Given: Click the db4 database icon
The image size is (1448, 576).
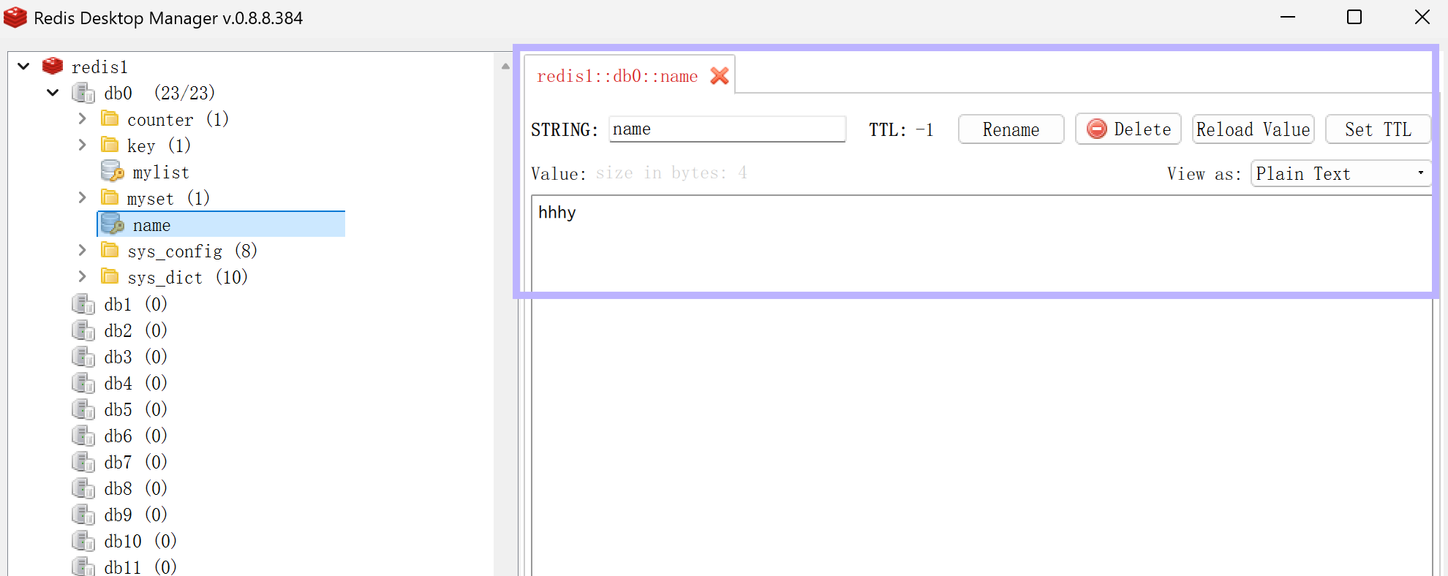Looking at the screenshot, I should click(x=83, y=382).
